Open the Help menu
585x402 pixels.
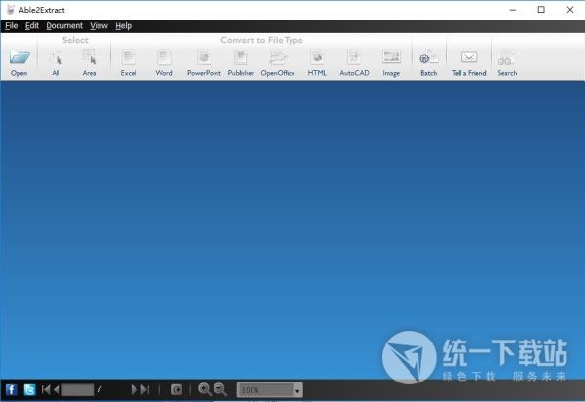(124, 25)
